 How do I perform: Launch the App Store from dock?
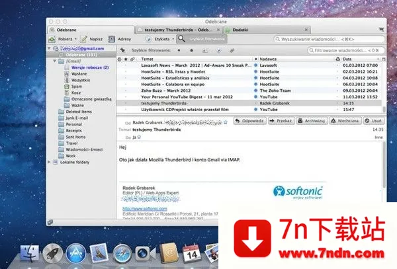(76, 253)
